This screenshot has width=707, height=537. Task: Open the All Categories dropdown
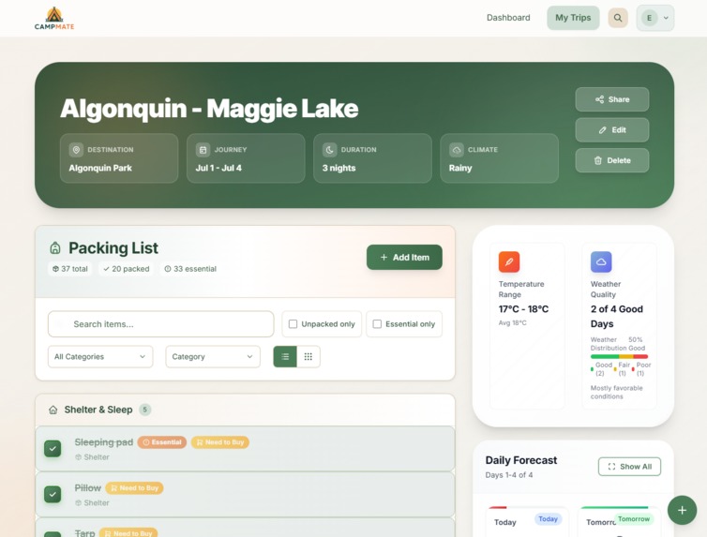pos(100,357)
